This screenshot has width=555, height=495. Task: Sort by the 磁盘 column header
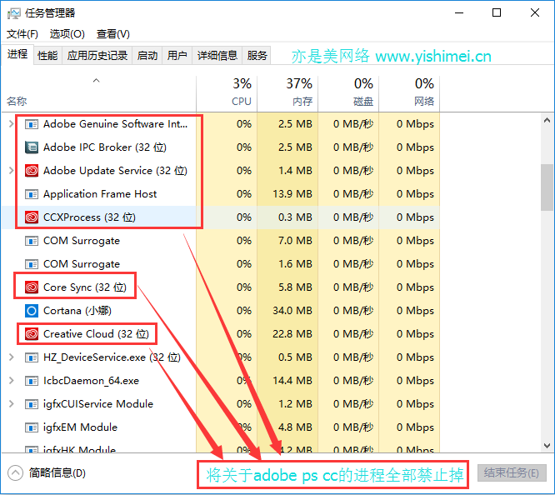348,93
